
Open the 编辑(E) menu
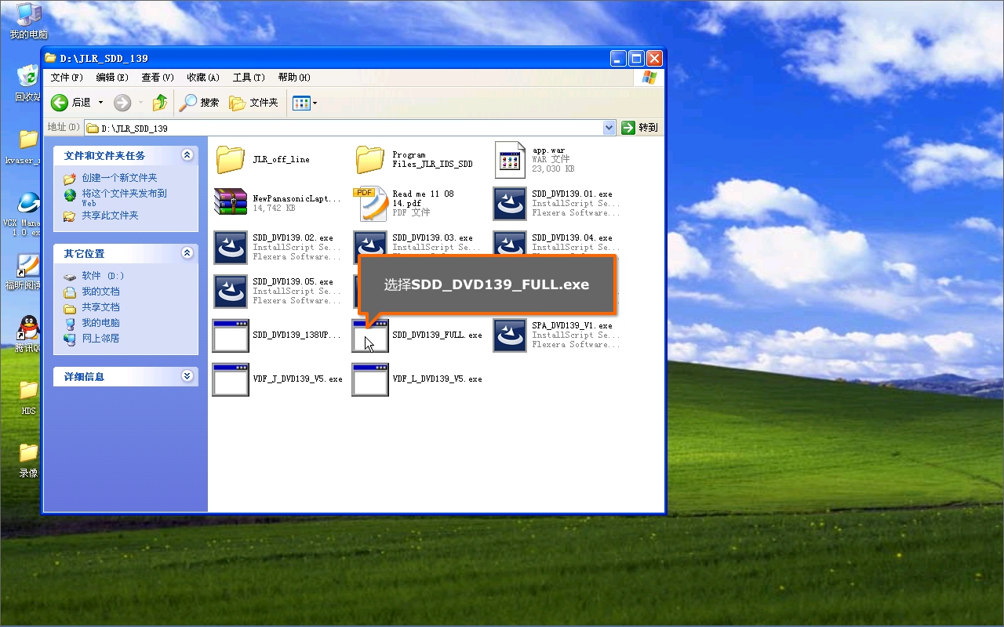[x=112, y=78]
